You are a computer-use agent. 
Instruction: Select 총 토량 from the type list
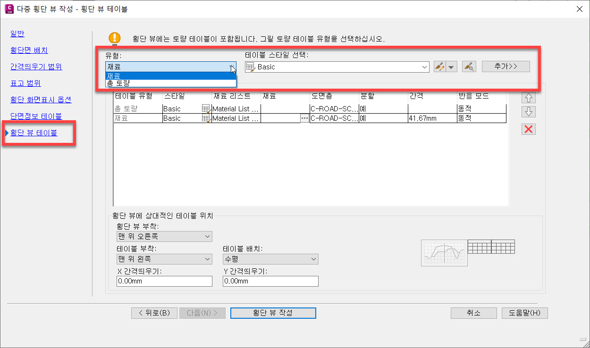pyautogui.click(x=171, y=83)
